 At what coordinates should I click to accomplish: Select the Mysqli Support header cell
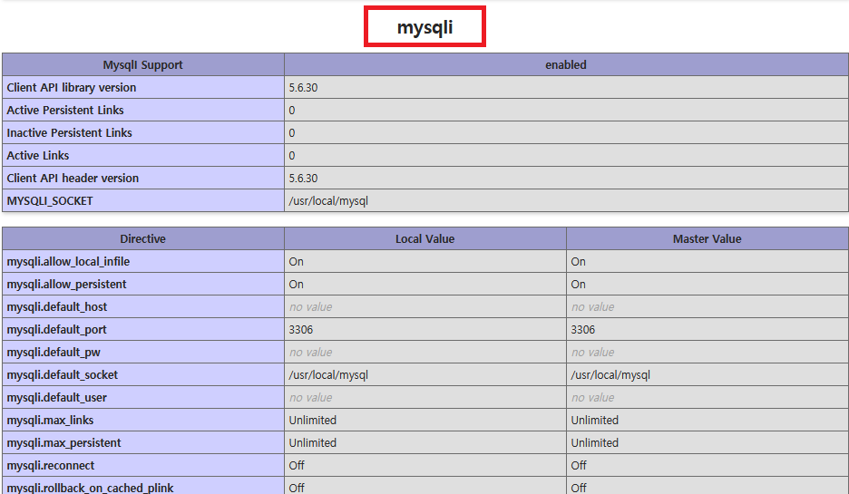click(143, 65)
